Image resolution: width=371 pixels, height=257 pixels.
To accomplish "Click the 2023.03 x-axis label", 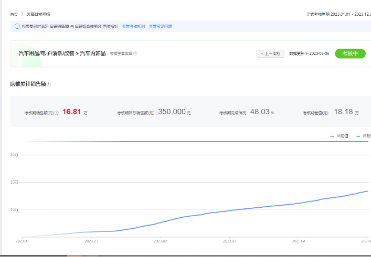I will pyautogui.click(x=229, y=241).
